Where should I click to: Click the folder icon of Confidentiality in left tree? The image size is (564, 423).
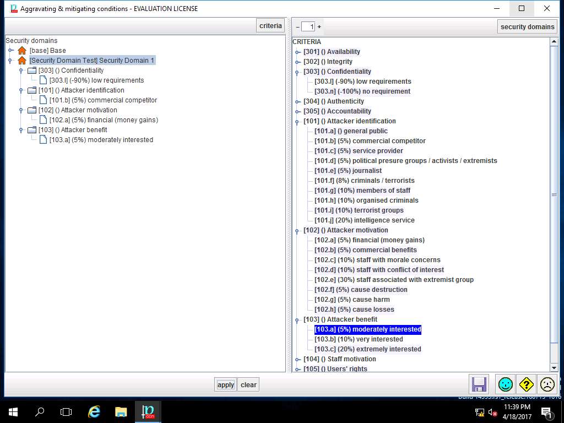[x=32, y=70]
